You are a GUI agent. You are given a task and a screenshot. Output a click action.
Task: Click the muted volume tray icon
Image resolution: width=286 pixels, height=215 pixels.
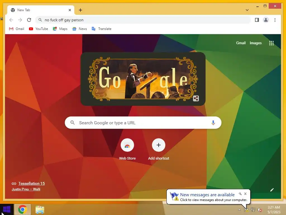coord(260,210)
